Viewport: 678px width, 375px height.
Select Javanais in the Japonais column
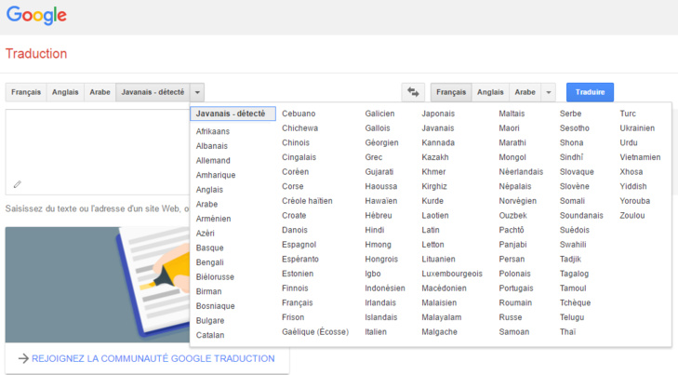pyautogui.click(x=438, y=128)
